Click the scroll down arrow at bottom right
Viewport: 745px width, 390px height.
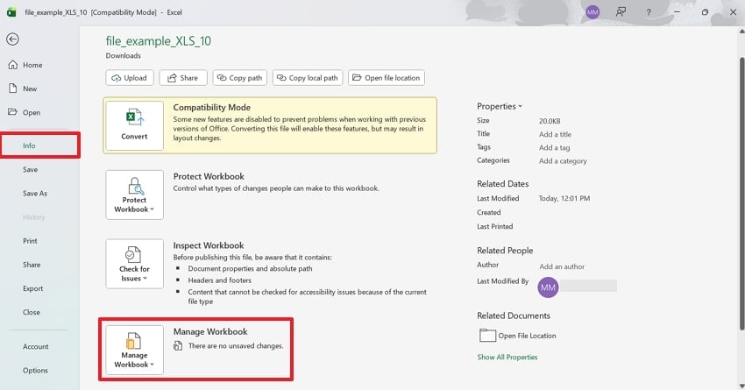point(741,386)
